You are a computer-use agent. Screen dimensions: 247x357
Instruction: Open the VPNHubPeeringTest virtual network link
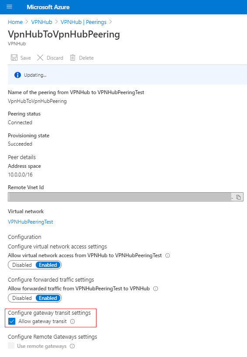[x=31, y=222]
